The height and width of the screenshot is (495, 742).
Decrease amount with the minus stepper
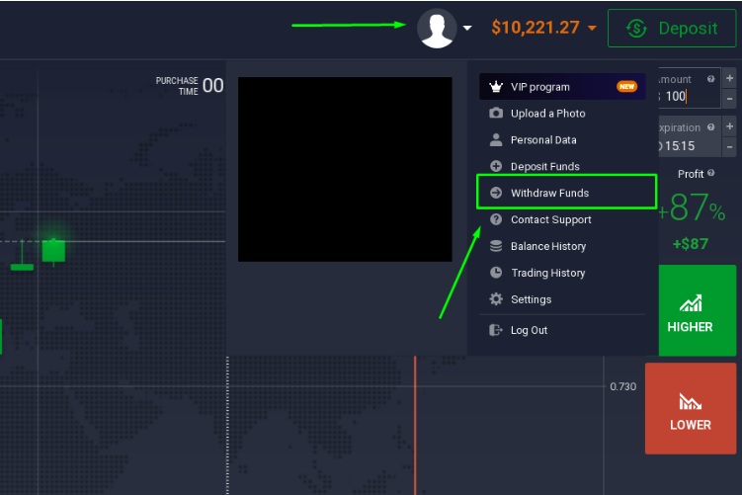point(729,98)
